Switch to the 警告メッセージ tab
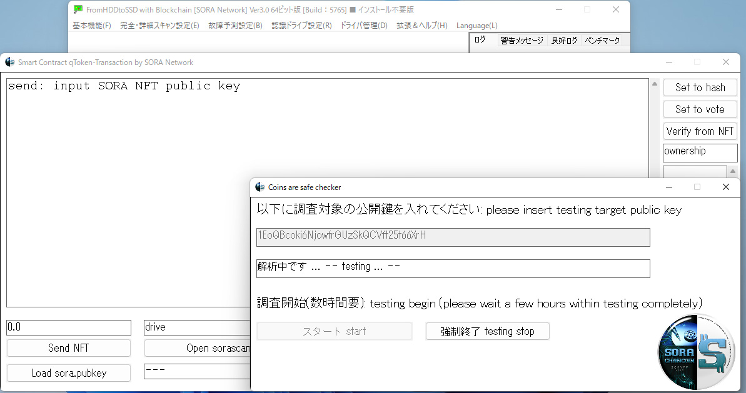Viewport: 746px width, 393px height. pyautogui.click(x=522, y=41)
